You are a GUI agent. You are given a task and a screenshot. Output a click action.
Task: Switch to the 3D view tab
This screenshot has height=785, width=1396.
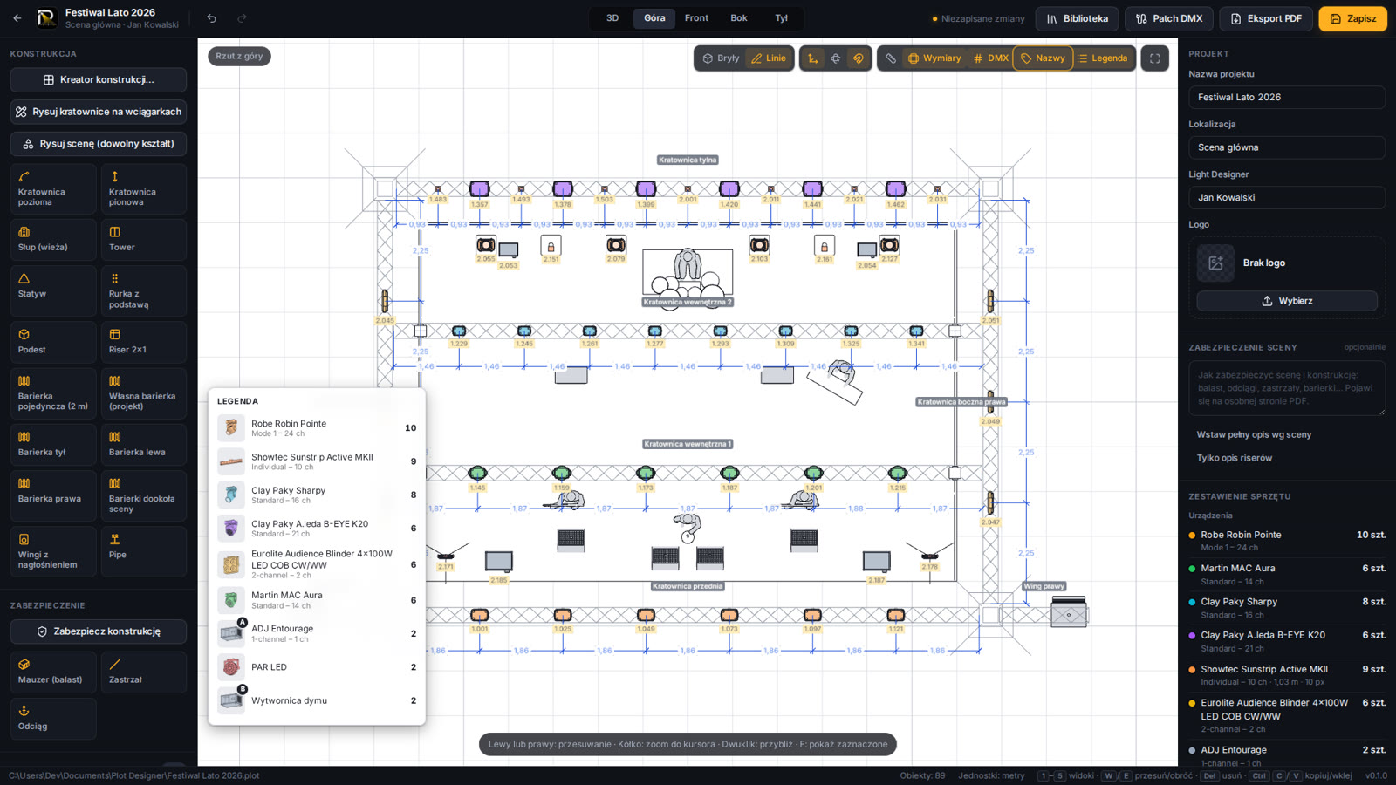tap(612, 18)
